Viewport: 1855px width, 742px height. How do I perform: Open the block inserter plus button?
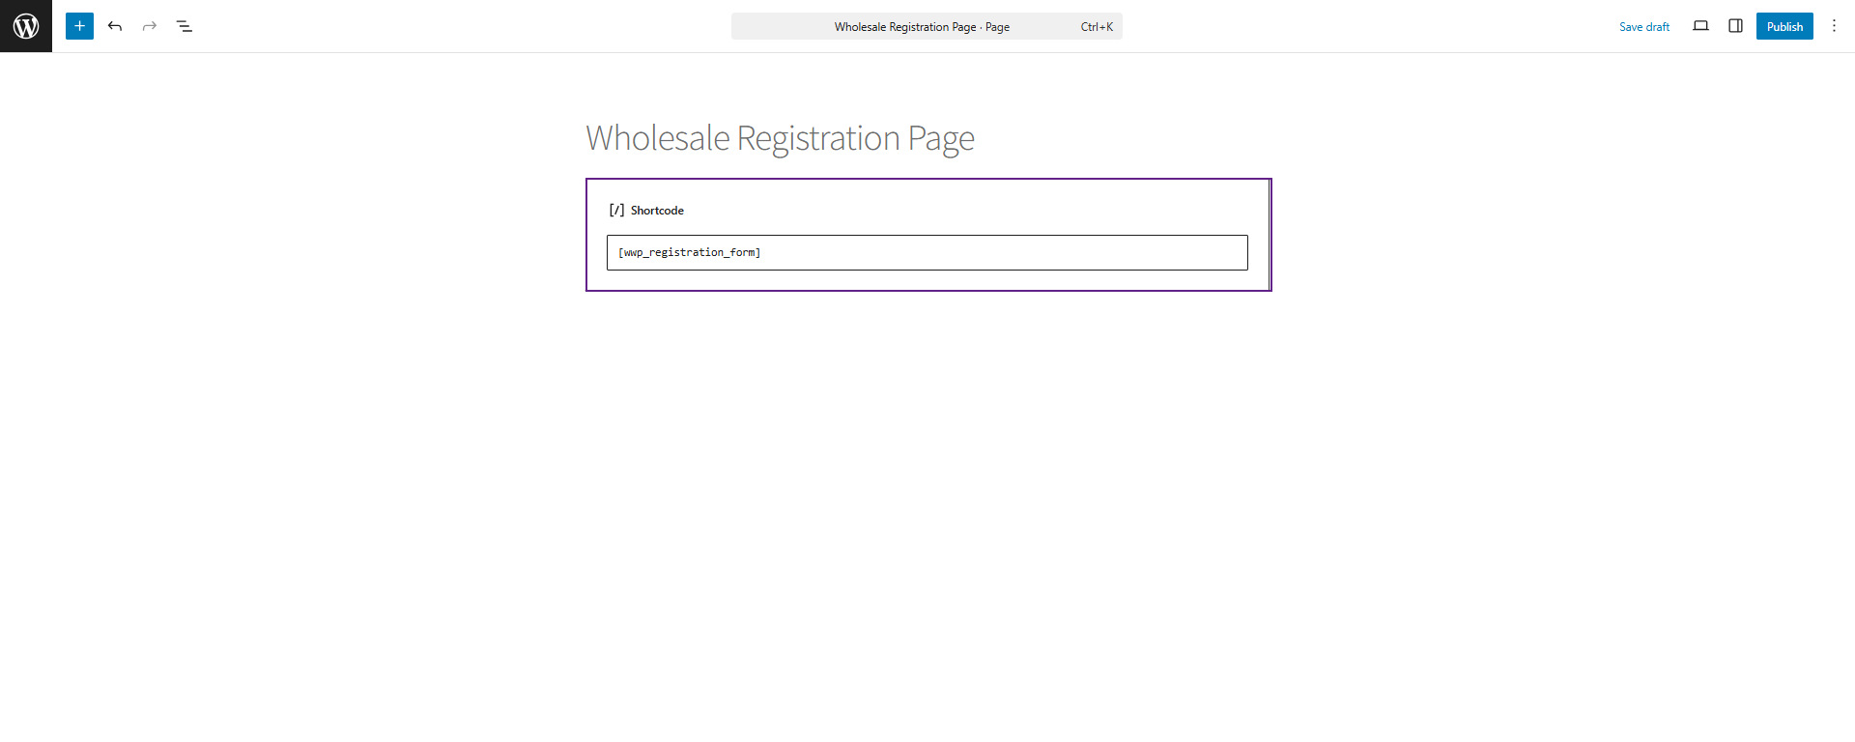(x=79, y=26)
